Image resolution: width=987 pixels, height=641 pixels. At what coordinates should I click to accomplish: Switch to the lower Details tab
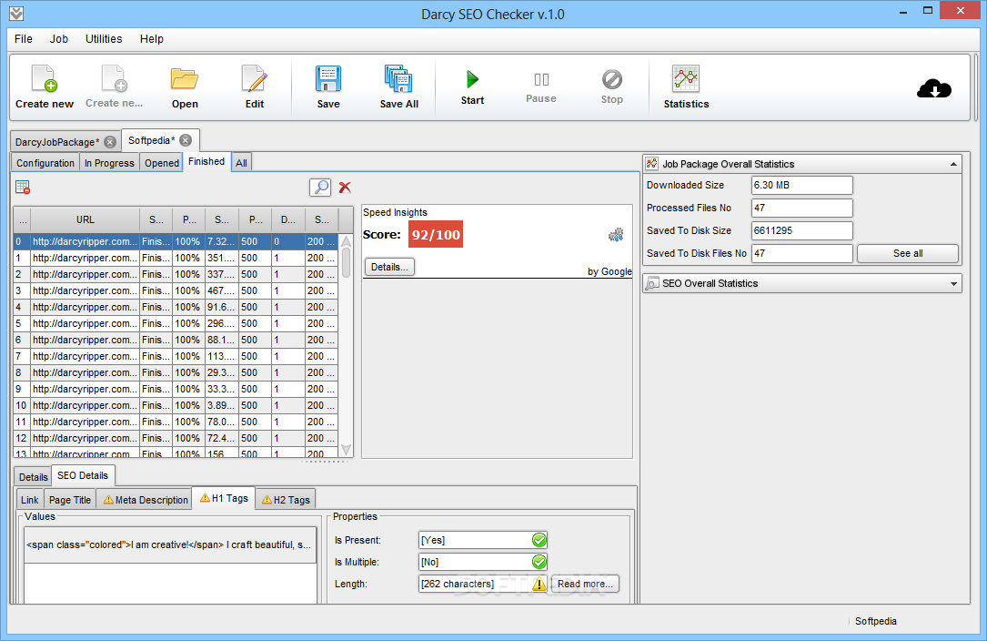pyautogui.click(x=34, y=477)
